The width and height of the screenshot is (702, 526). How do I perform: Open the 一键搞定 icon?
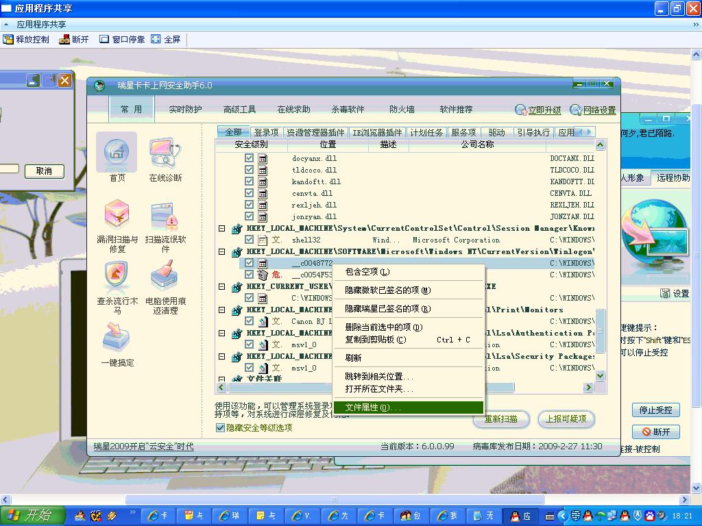point(116,337)
